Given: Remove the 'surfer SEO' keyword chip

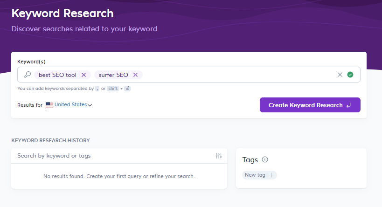Looking at the screenshot, I should tap(135, 75).
